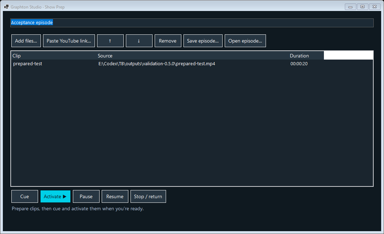
Task: Click Open episode... button
Action: [245, 41]
